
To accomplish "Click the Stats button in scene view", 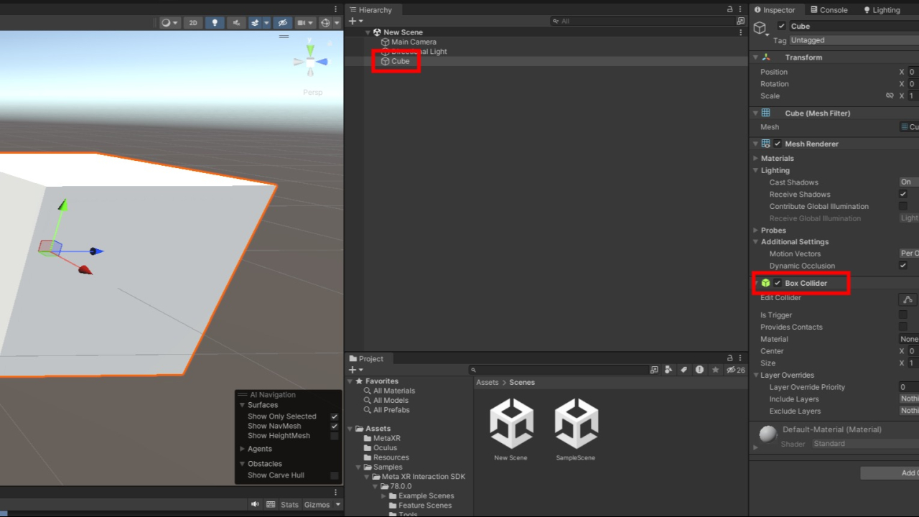I will pos(289,505).
